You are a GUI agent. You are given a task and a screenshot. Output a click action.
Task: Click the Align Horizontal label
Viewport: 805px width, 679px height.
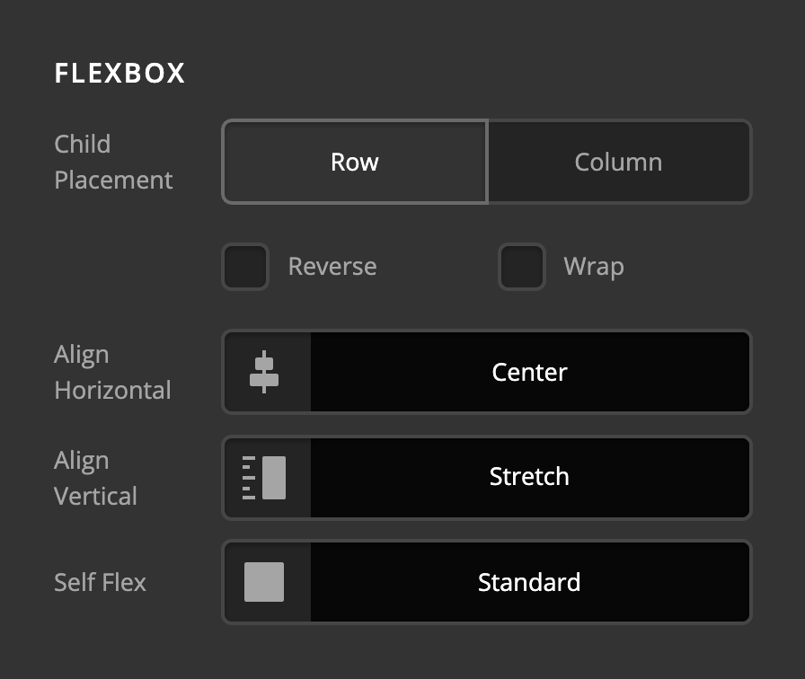click(x=112, y=372)
